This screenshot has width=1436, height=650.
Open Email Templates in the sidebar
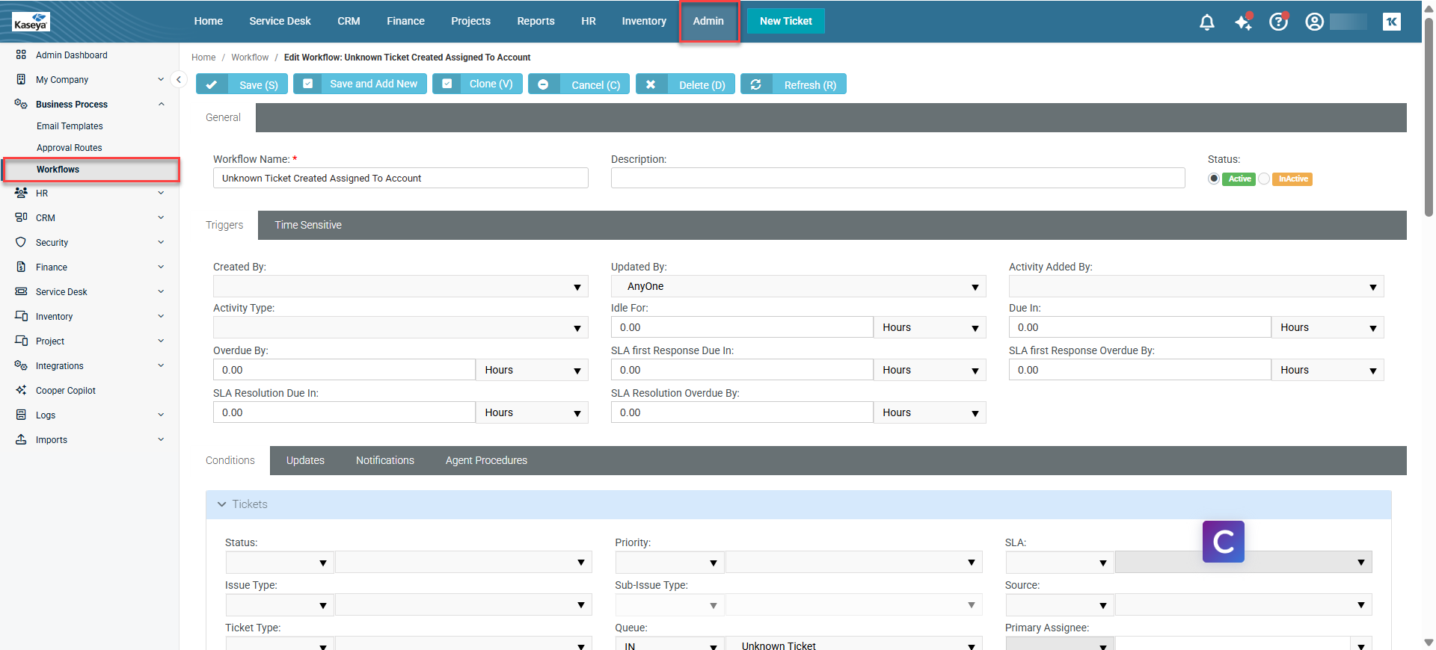click(70, 126)
